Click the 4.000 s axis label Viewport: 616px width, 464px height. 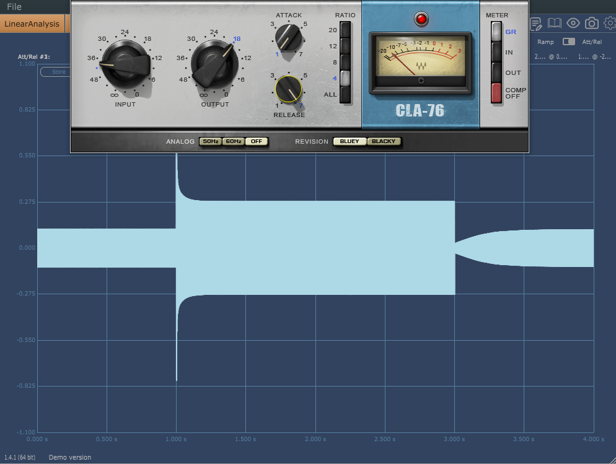(594, 439)
